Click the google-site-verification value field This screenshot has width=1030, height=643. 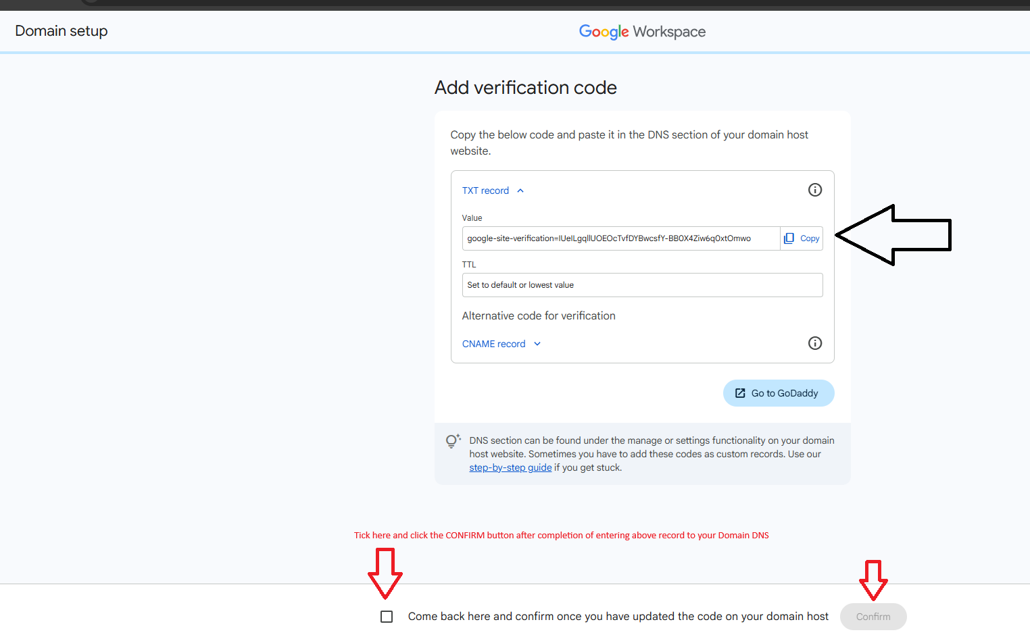[x=620, y=238]
